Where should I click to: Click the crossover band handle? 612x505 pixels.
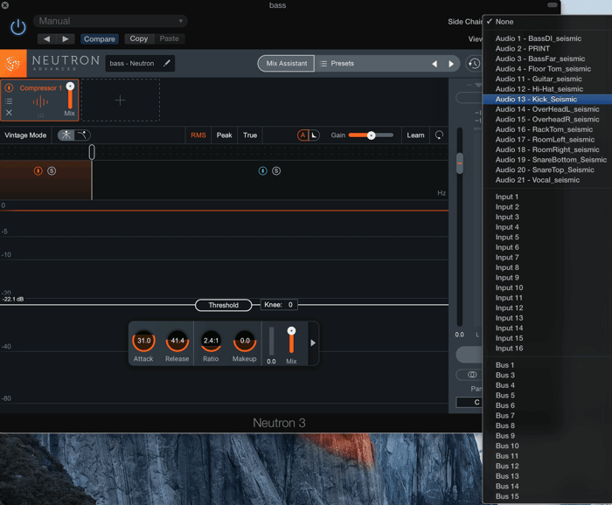tap(92, 152)
